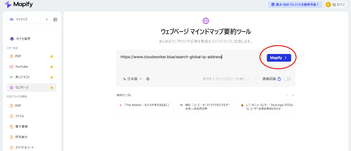
Task: Click the 977.2 credits balance
Action: click(x=338, y=5)
